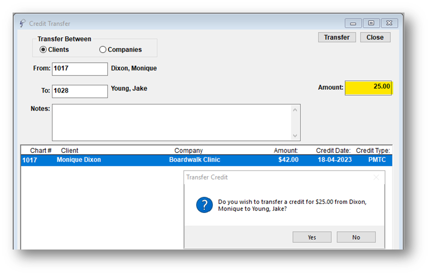Click the Credit Type column header
Screen dimensions: 430x275
click(x=373, y=150)
